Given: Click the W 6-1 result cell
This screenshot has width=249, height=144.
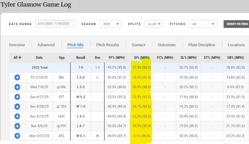Looking at the screenshot, I should (81, 136).
